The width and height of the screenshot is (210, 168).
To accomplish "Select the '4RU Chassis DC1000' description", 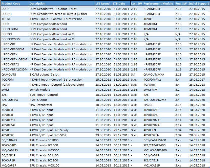I will (x=44, y=140).
